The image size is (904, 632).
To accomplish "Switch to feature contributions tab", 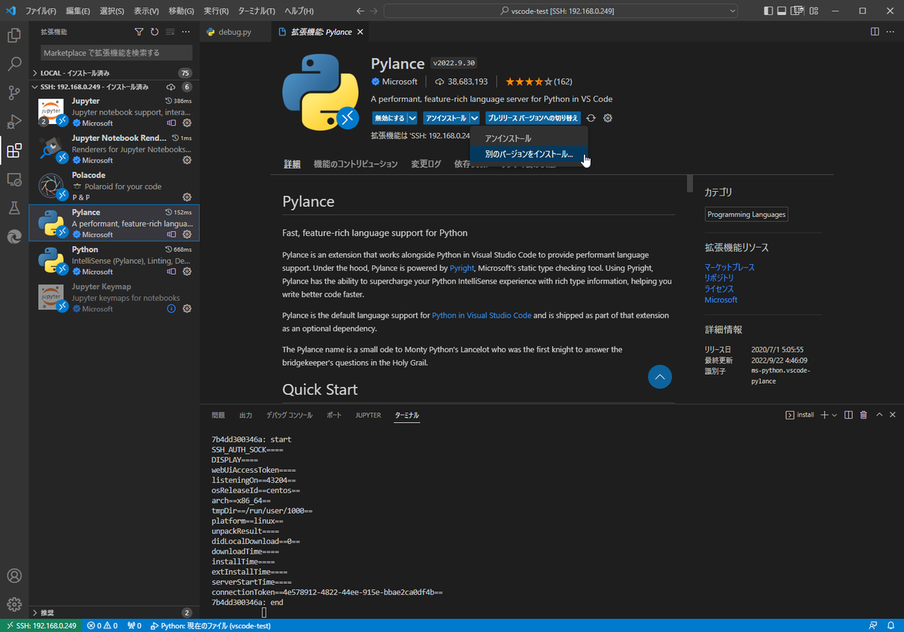I will click(x=356, y=164).
